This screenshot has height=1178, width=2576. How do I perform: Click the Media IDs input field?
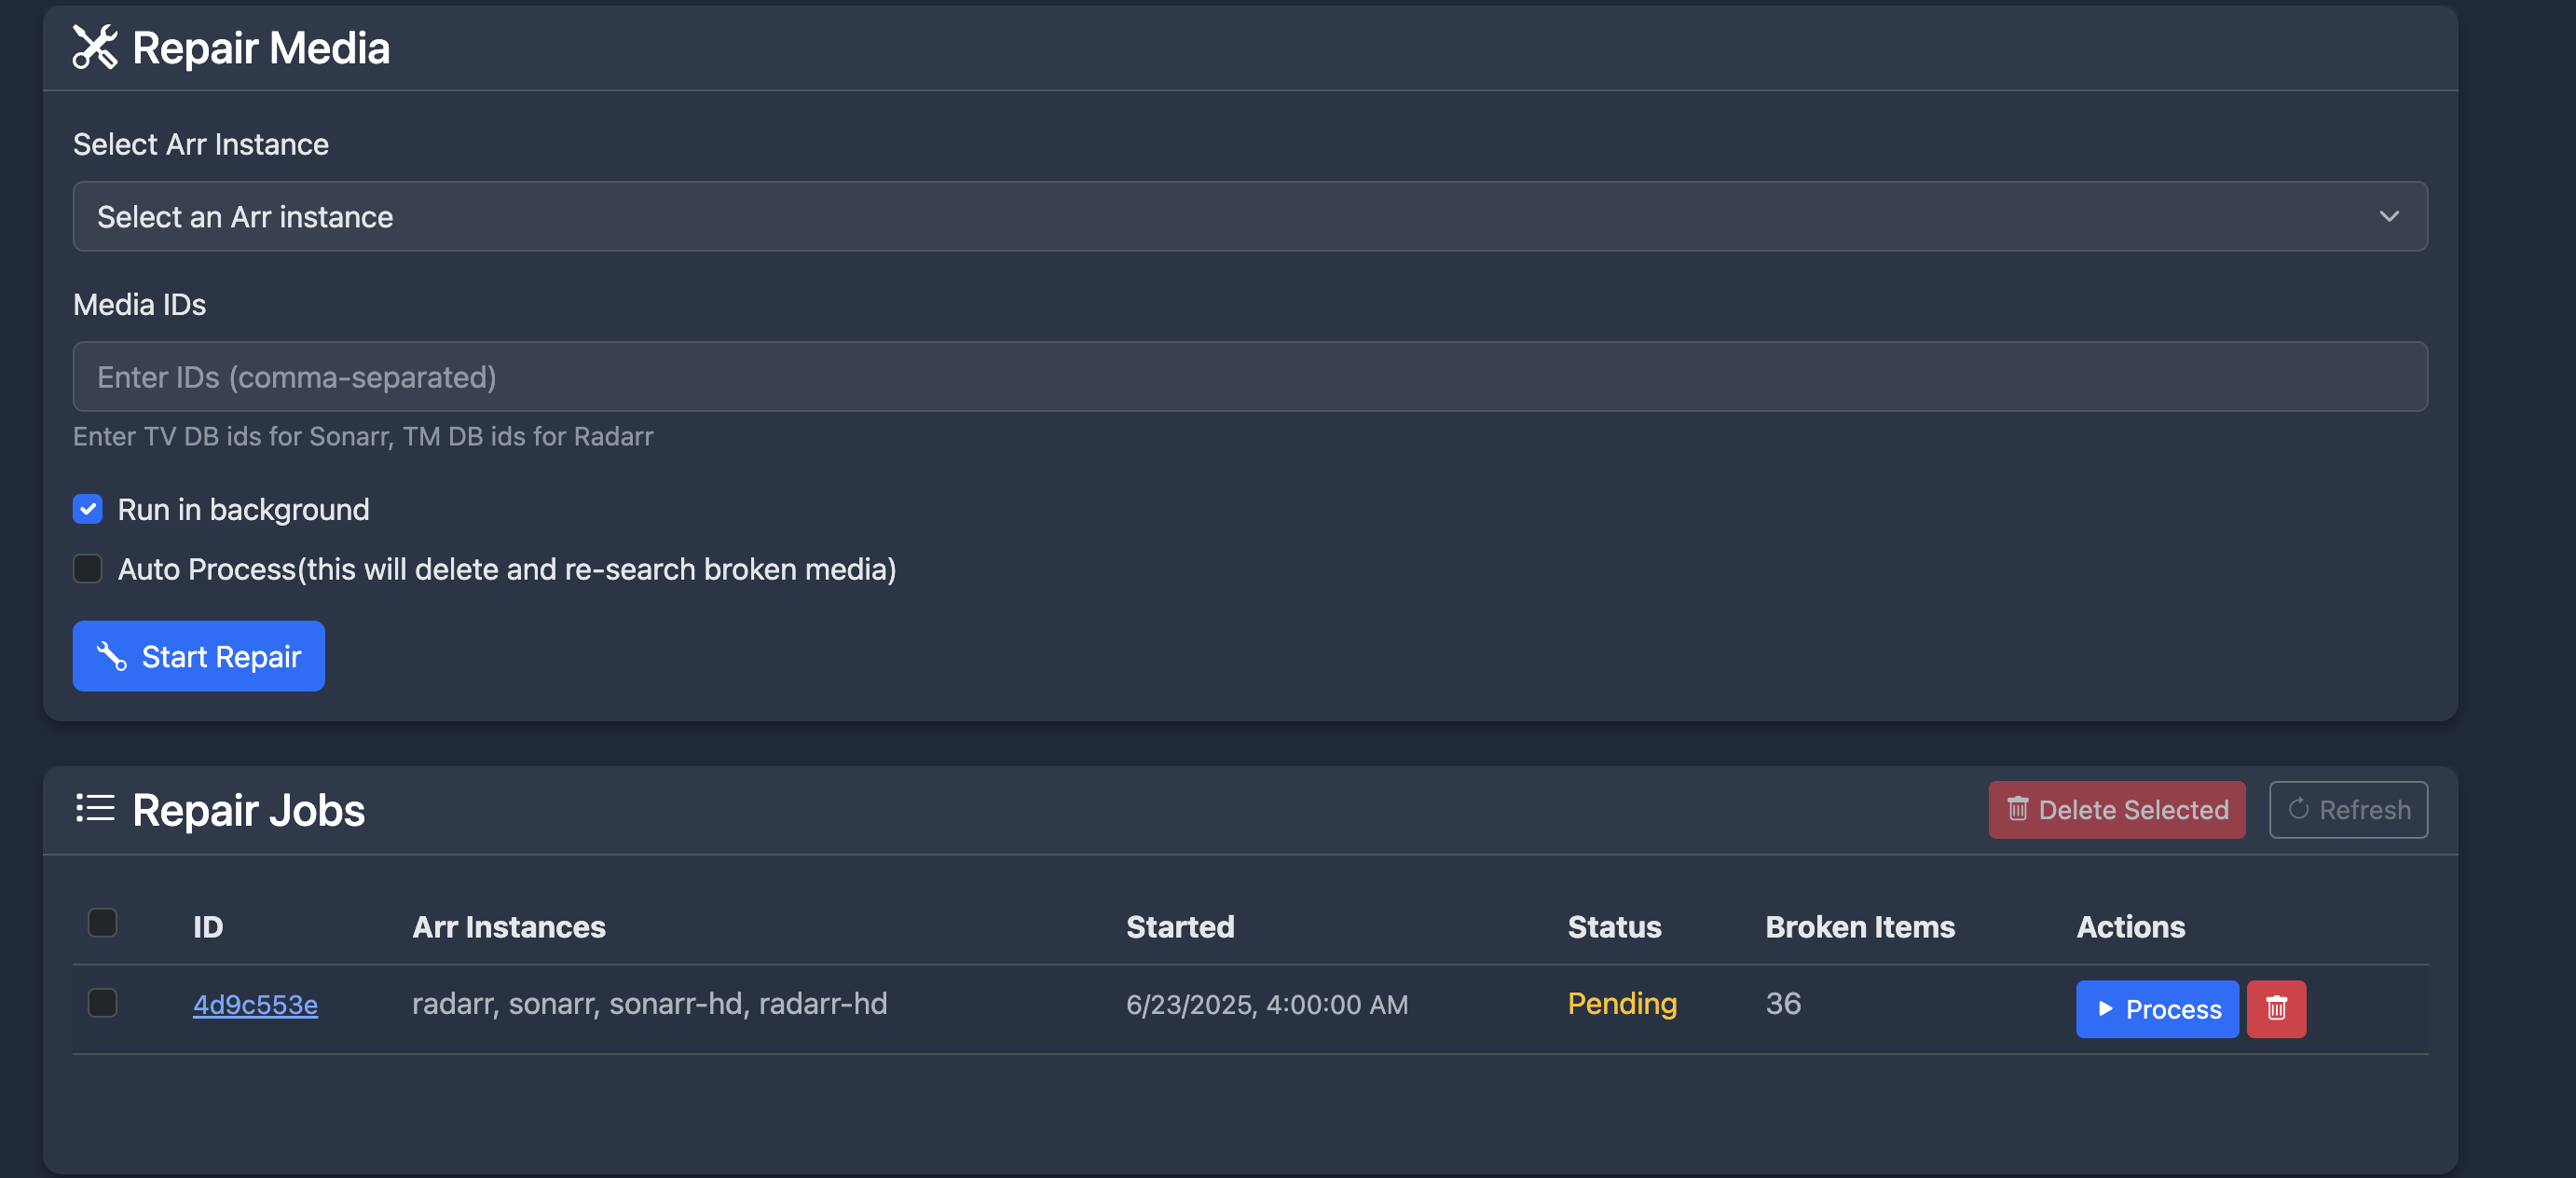click(1250, 376)
